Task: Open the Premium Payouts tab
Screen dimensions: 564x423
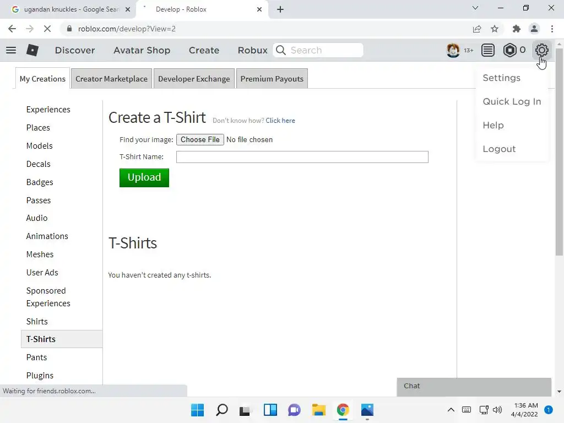Action: [x=272, y=79]
